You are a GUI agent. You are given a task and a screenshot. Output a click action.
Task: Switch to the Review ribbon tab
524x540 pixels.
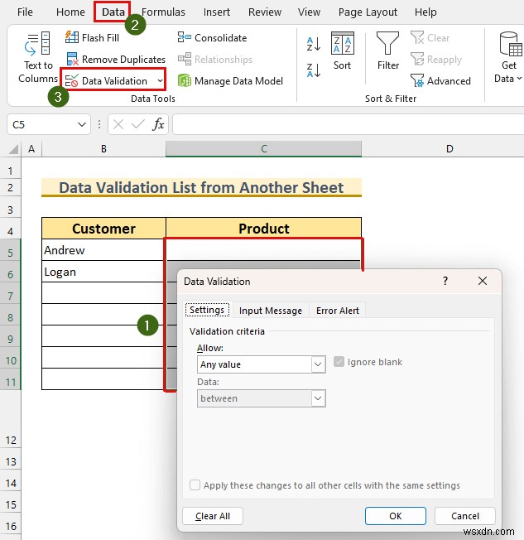(265, 12)
